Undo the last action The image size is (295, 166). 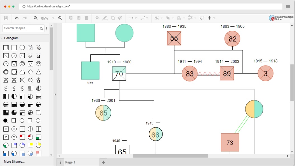17,18
